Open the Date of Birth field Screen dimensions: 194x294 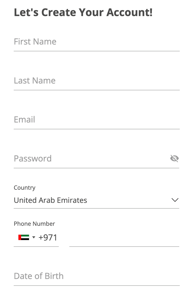(97, 276)
